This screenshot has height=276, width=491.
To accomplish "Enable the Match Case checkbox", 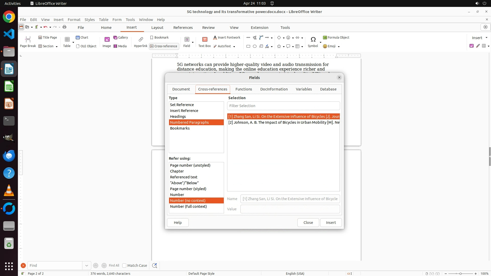I will 124,266.
